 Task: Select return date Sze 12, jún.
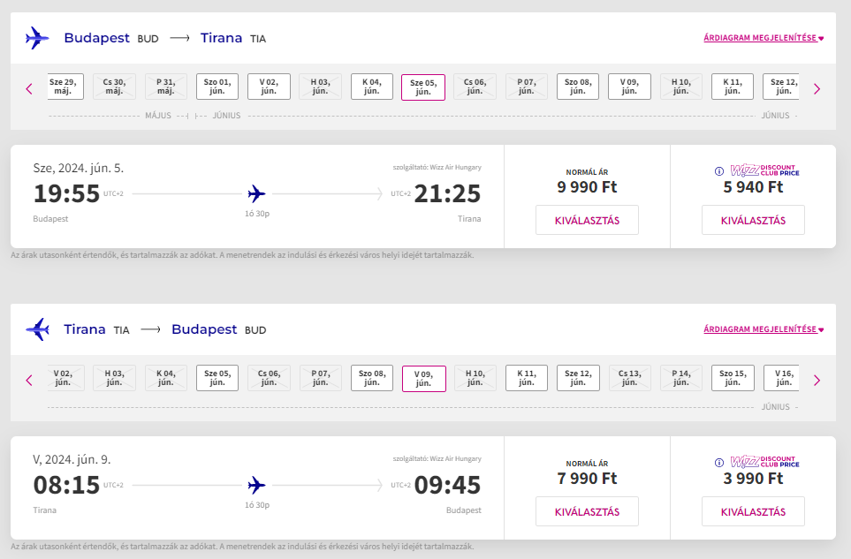[577, 378]
